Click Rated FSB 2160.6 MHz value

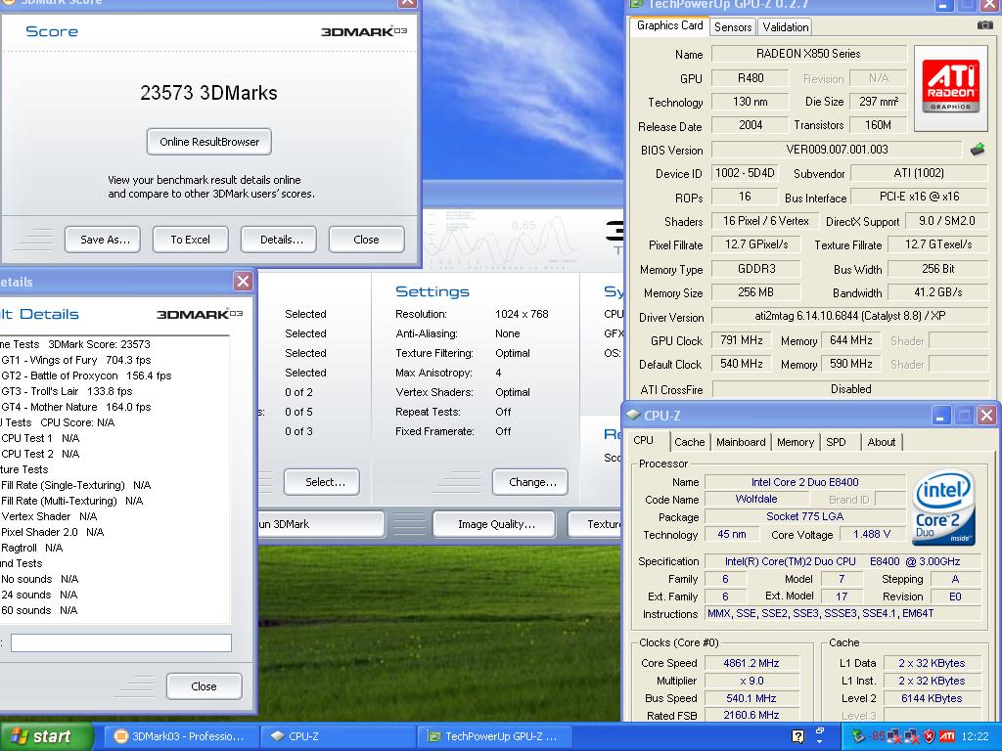coord(751,715)
